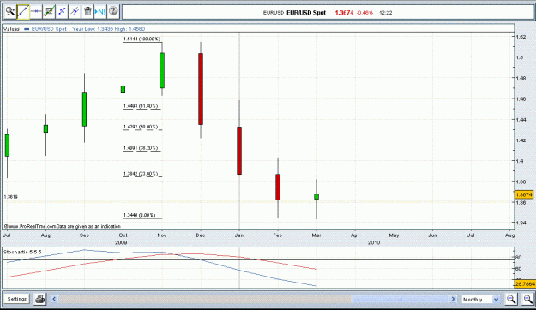The image size is (536, 310).
Task: Click the 23.60% Fibonacci level label
Action: click(141, 174)
